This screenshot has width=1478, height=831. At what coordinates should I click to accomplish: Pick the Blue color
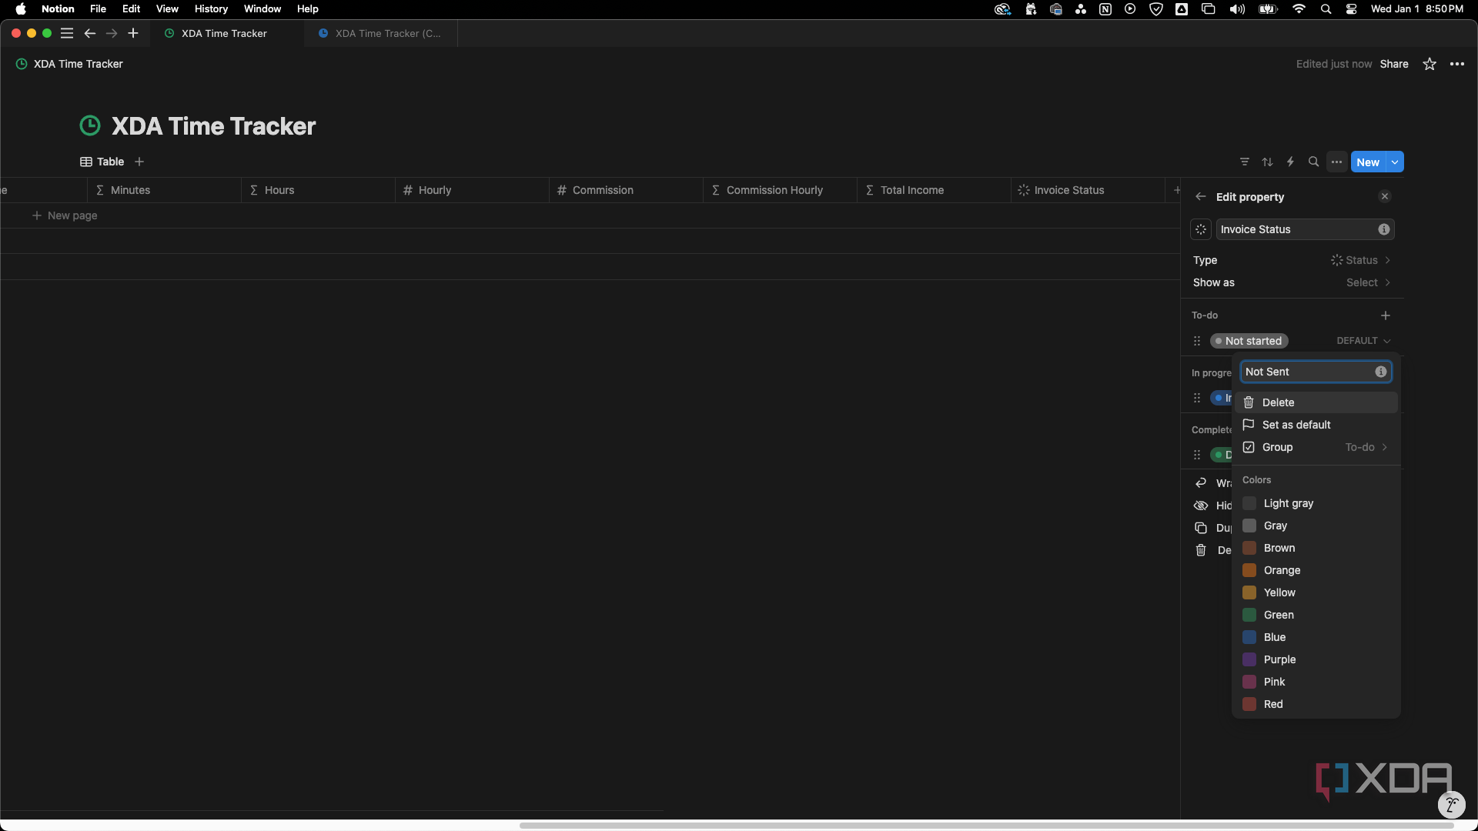[1316, 637]
